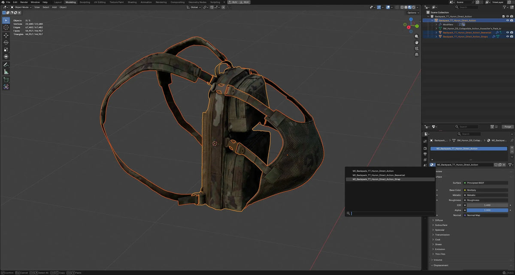Open the File menu

pyautogui.click(x=8, y=2)
